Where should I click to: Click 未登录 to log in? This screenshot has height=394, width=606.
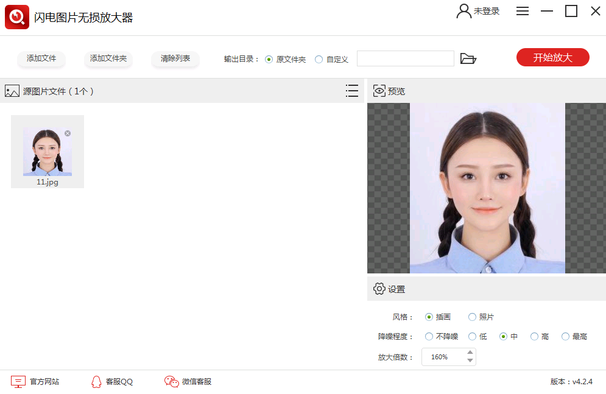487,11
